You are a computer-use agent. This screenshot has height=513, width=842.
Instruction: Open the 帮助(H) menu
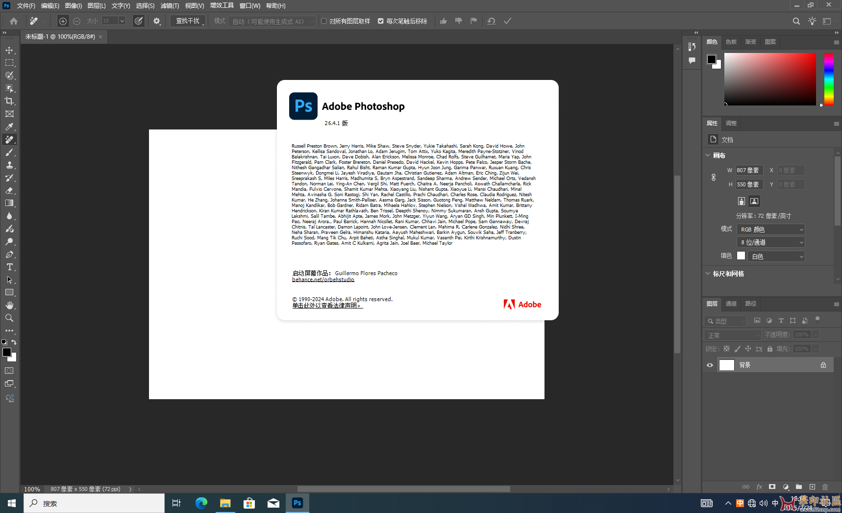tap(275, 6)
